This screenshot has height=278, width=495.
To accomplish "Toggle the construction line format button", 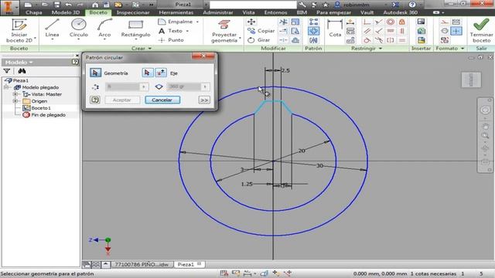I will coord(445,22).
